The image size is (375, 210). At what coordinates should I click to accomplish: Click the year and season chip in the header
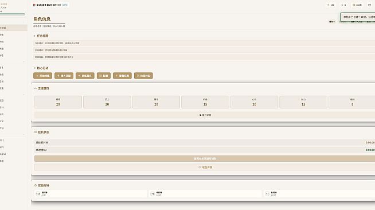(50, 5)
